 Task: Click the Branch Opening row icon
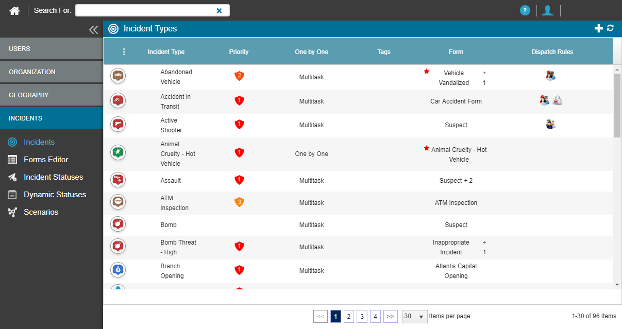pos(118,270)
